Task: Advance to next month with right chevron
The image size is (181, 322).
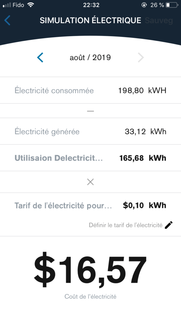Action: coord(141,57)
